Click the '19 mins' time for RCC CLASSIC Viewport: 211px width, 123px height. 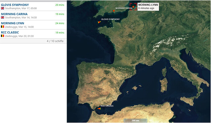pyautogui.click(x=60, y=33)
